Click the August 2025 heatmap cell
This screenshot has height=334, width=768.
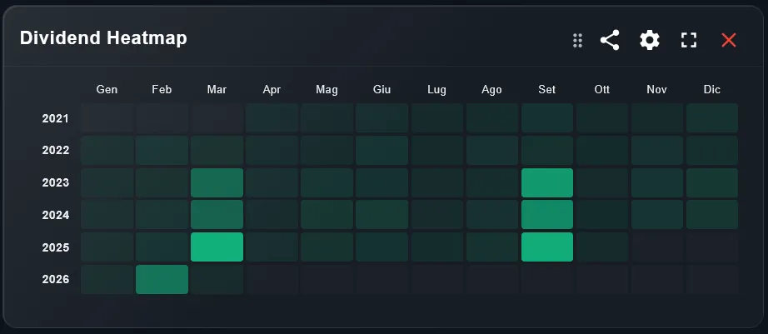(x=492, y=247)
